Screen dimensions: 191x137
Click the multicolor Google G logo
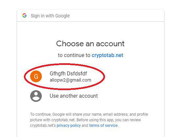24,15
